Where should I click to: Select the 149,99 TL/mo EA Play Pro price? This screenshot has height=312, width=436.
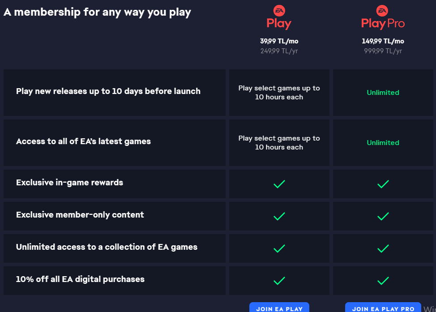coord(383,41)
